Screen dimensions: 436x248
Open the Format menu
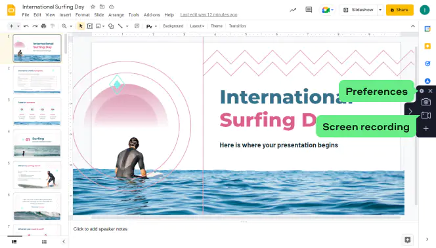[x=83, y=15]
